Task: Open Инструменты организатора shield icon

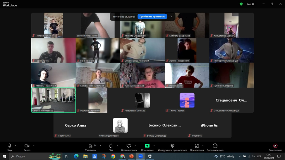Action: point(172,147)
